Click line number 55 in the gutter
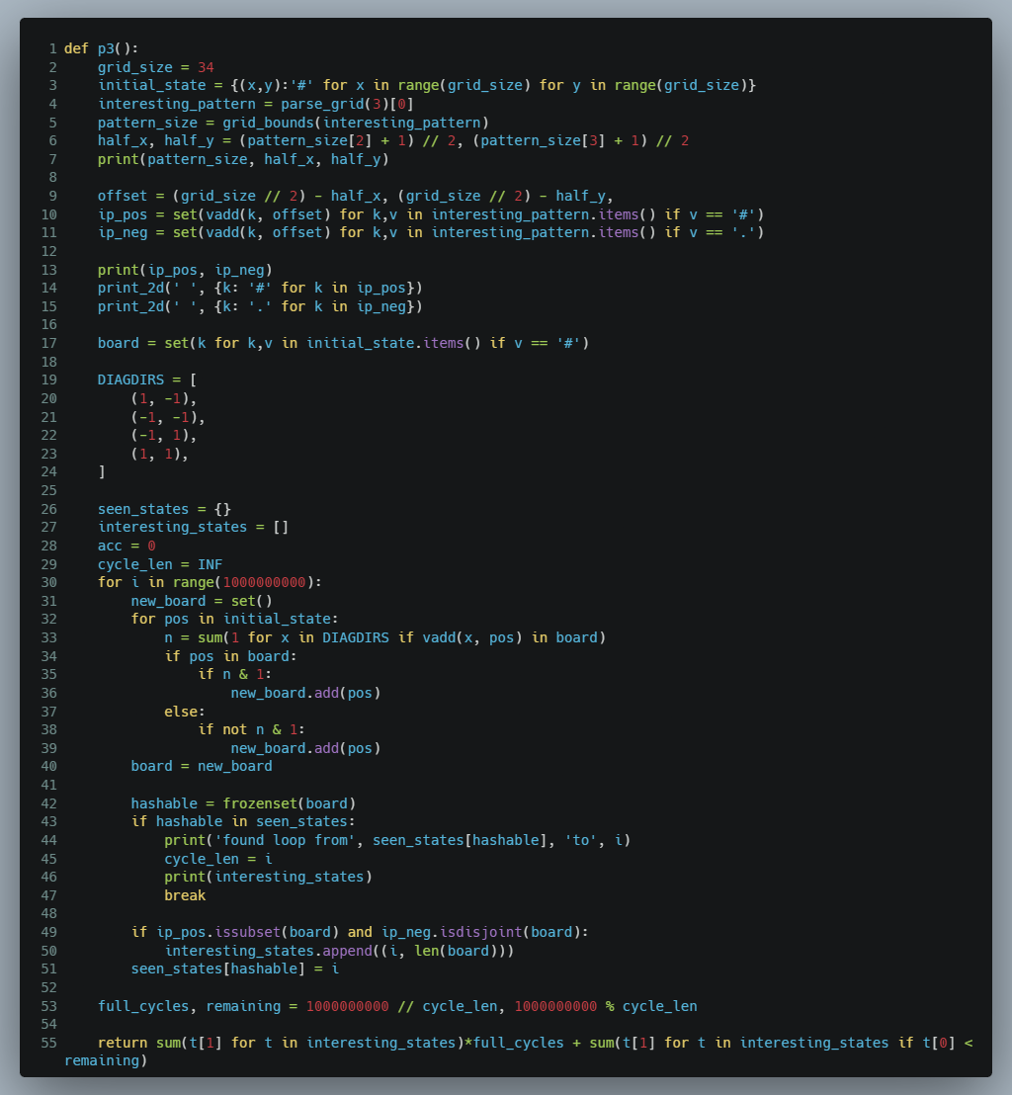Screen dimensions: 1012x1095 coord(48,1043)
